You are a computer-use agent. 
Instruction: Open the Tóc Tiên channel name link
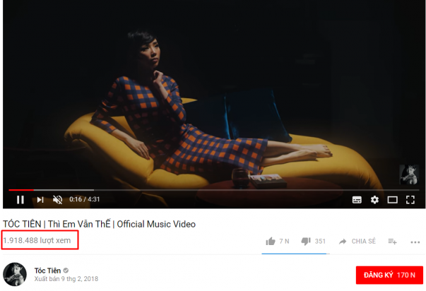coord(47,271)
